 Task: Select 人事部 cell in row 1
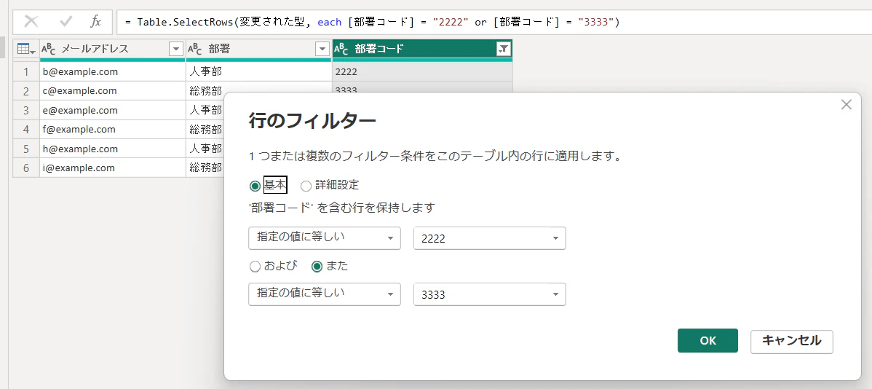tap(258, 72)
